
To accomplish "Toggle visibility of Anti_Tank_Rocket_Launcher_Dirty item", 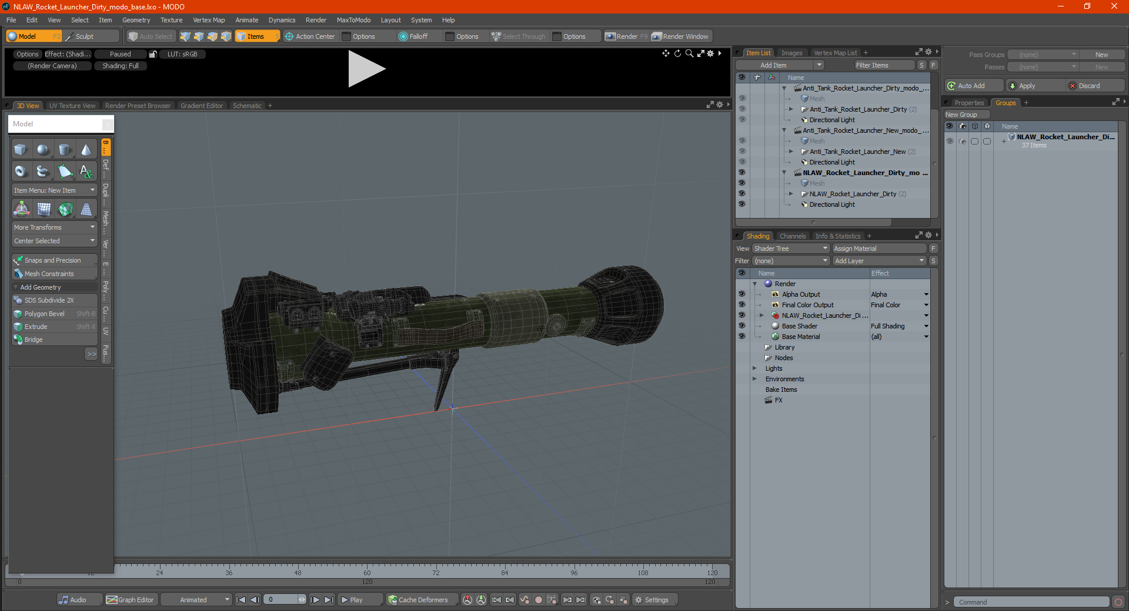I will click(x=741, y=109).
